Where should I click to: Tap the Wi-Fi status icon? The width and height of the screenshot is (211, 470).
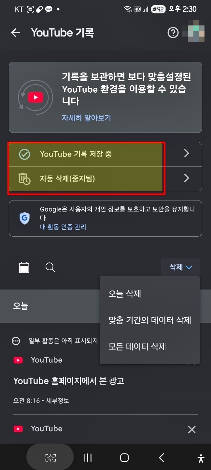(x=127, y=9)
